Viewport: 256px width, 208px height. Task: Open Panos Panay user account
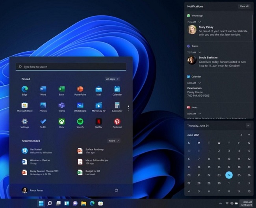point(32,190)
